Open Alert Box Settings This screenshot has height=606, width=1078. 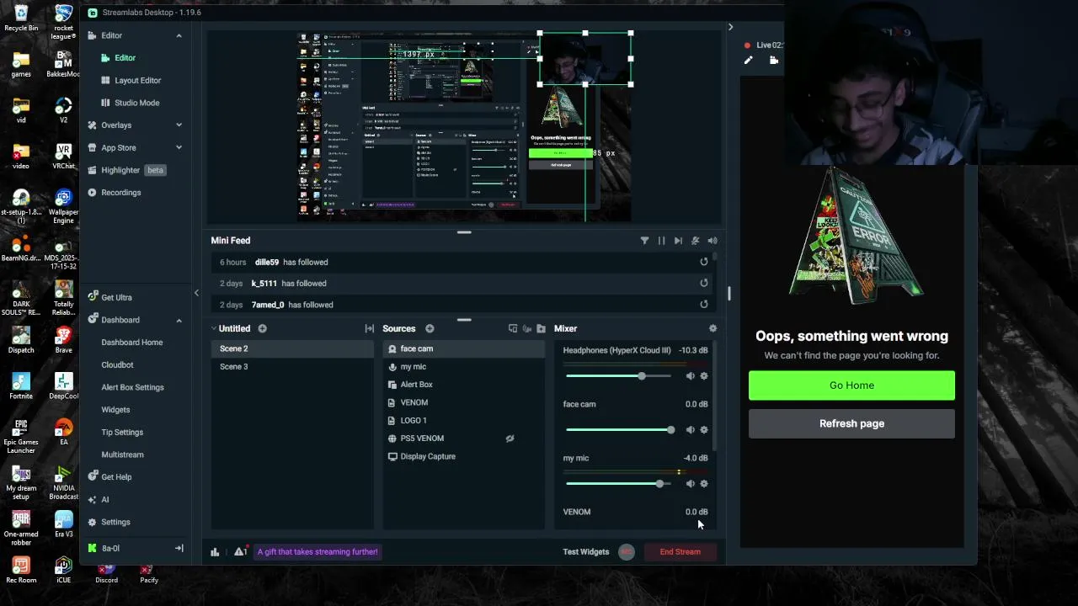pyautogui.click(x=132, y=387)
